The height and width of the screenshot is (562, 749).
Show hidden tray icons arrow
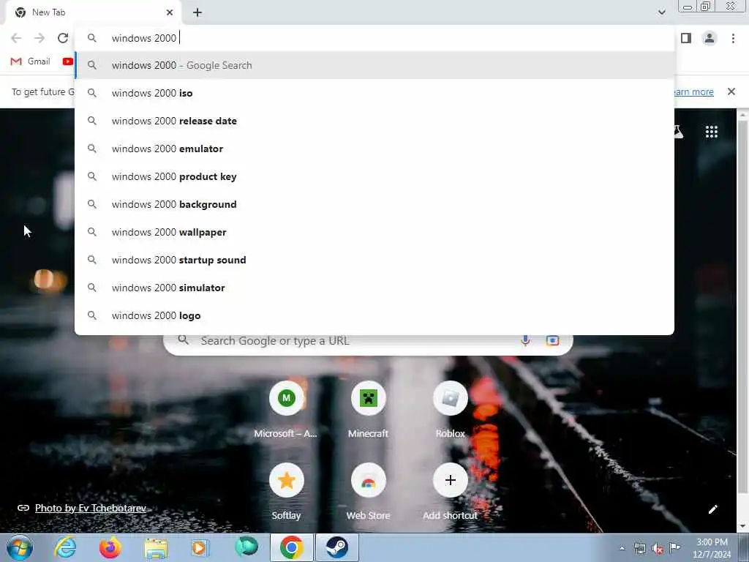(x=622, y=548)
